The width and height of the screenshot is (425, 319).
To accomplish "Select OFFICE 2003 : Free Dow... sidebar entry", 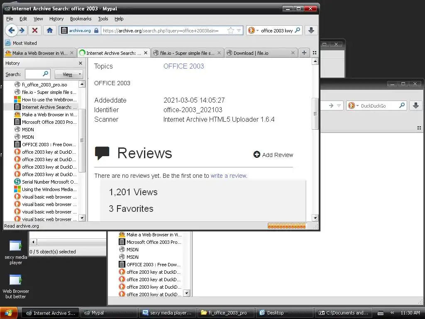I will click(x=45, y=145).
